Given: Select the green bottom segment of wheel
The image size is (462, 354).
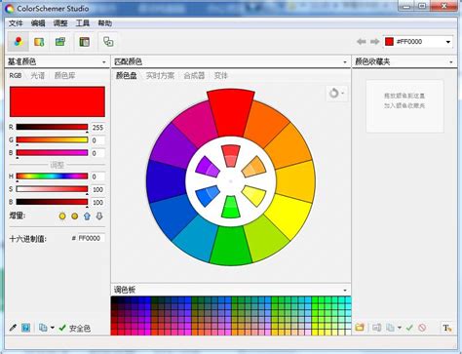Looking at the screenshot, I should pos(231,246).
